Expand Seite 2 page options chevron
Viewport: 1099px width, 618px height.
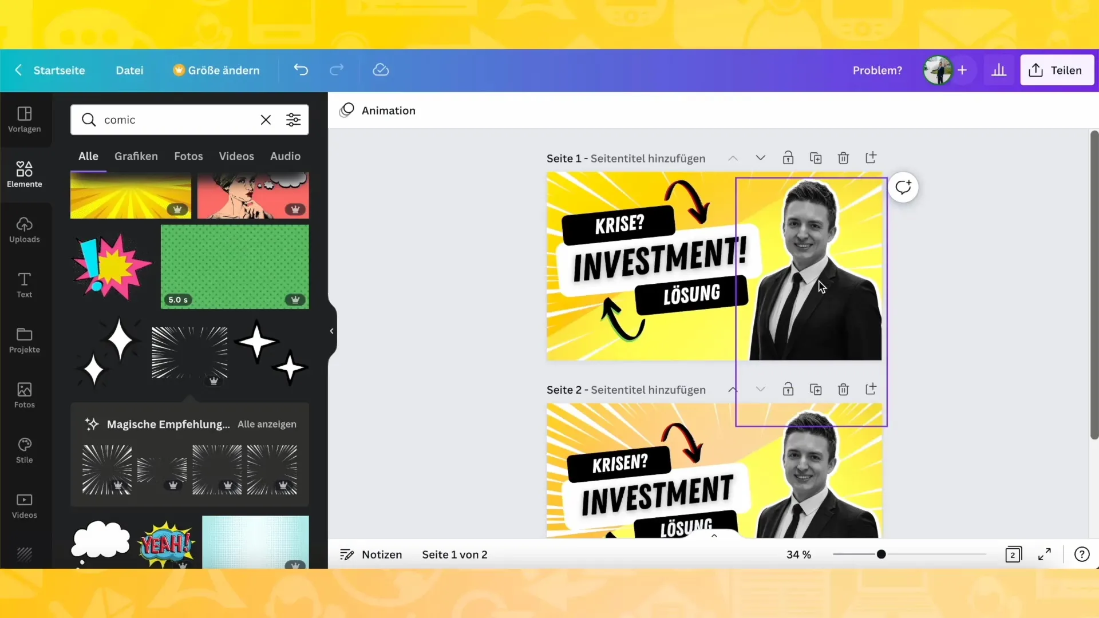pos(762,389)
